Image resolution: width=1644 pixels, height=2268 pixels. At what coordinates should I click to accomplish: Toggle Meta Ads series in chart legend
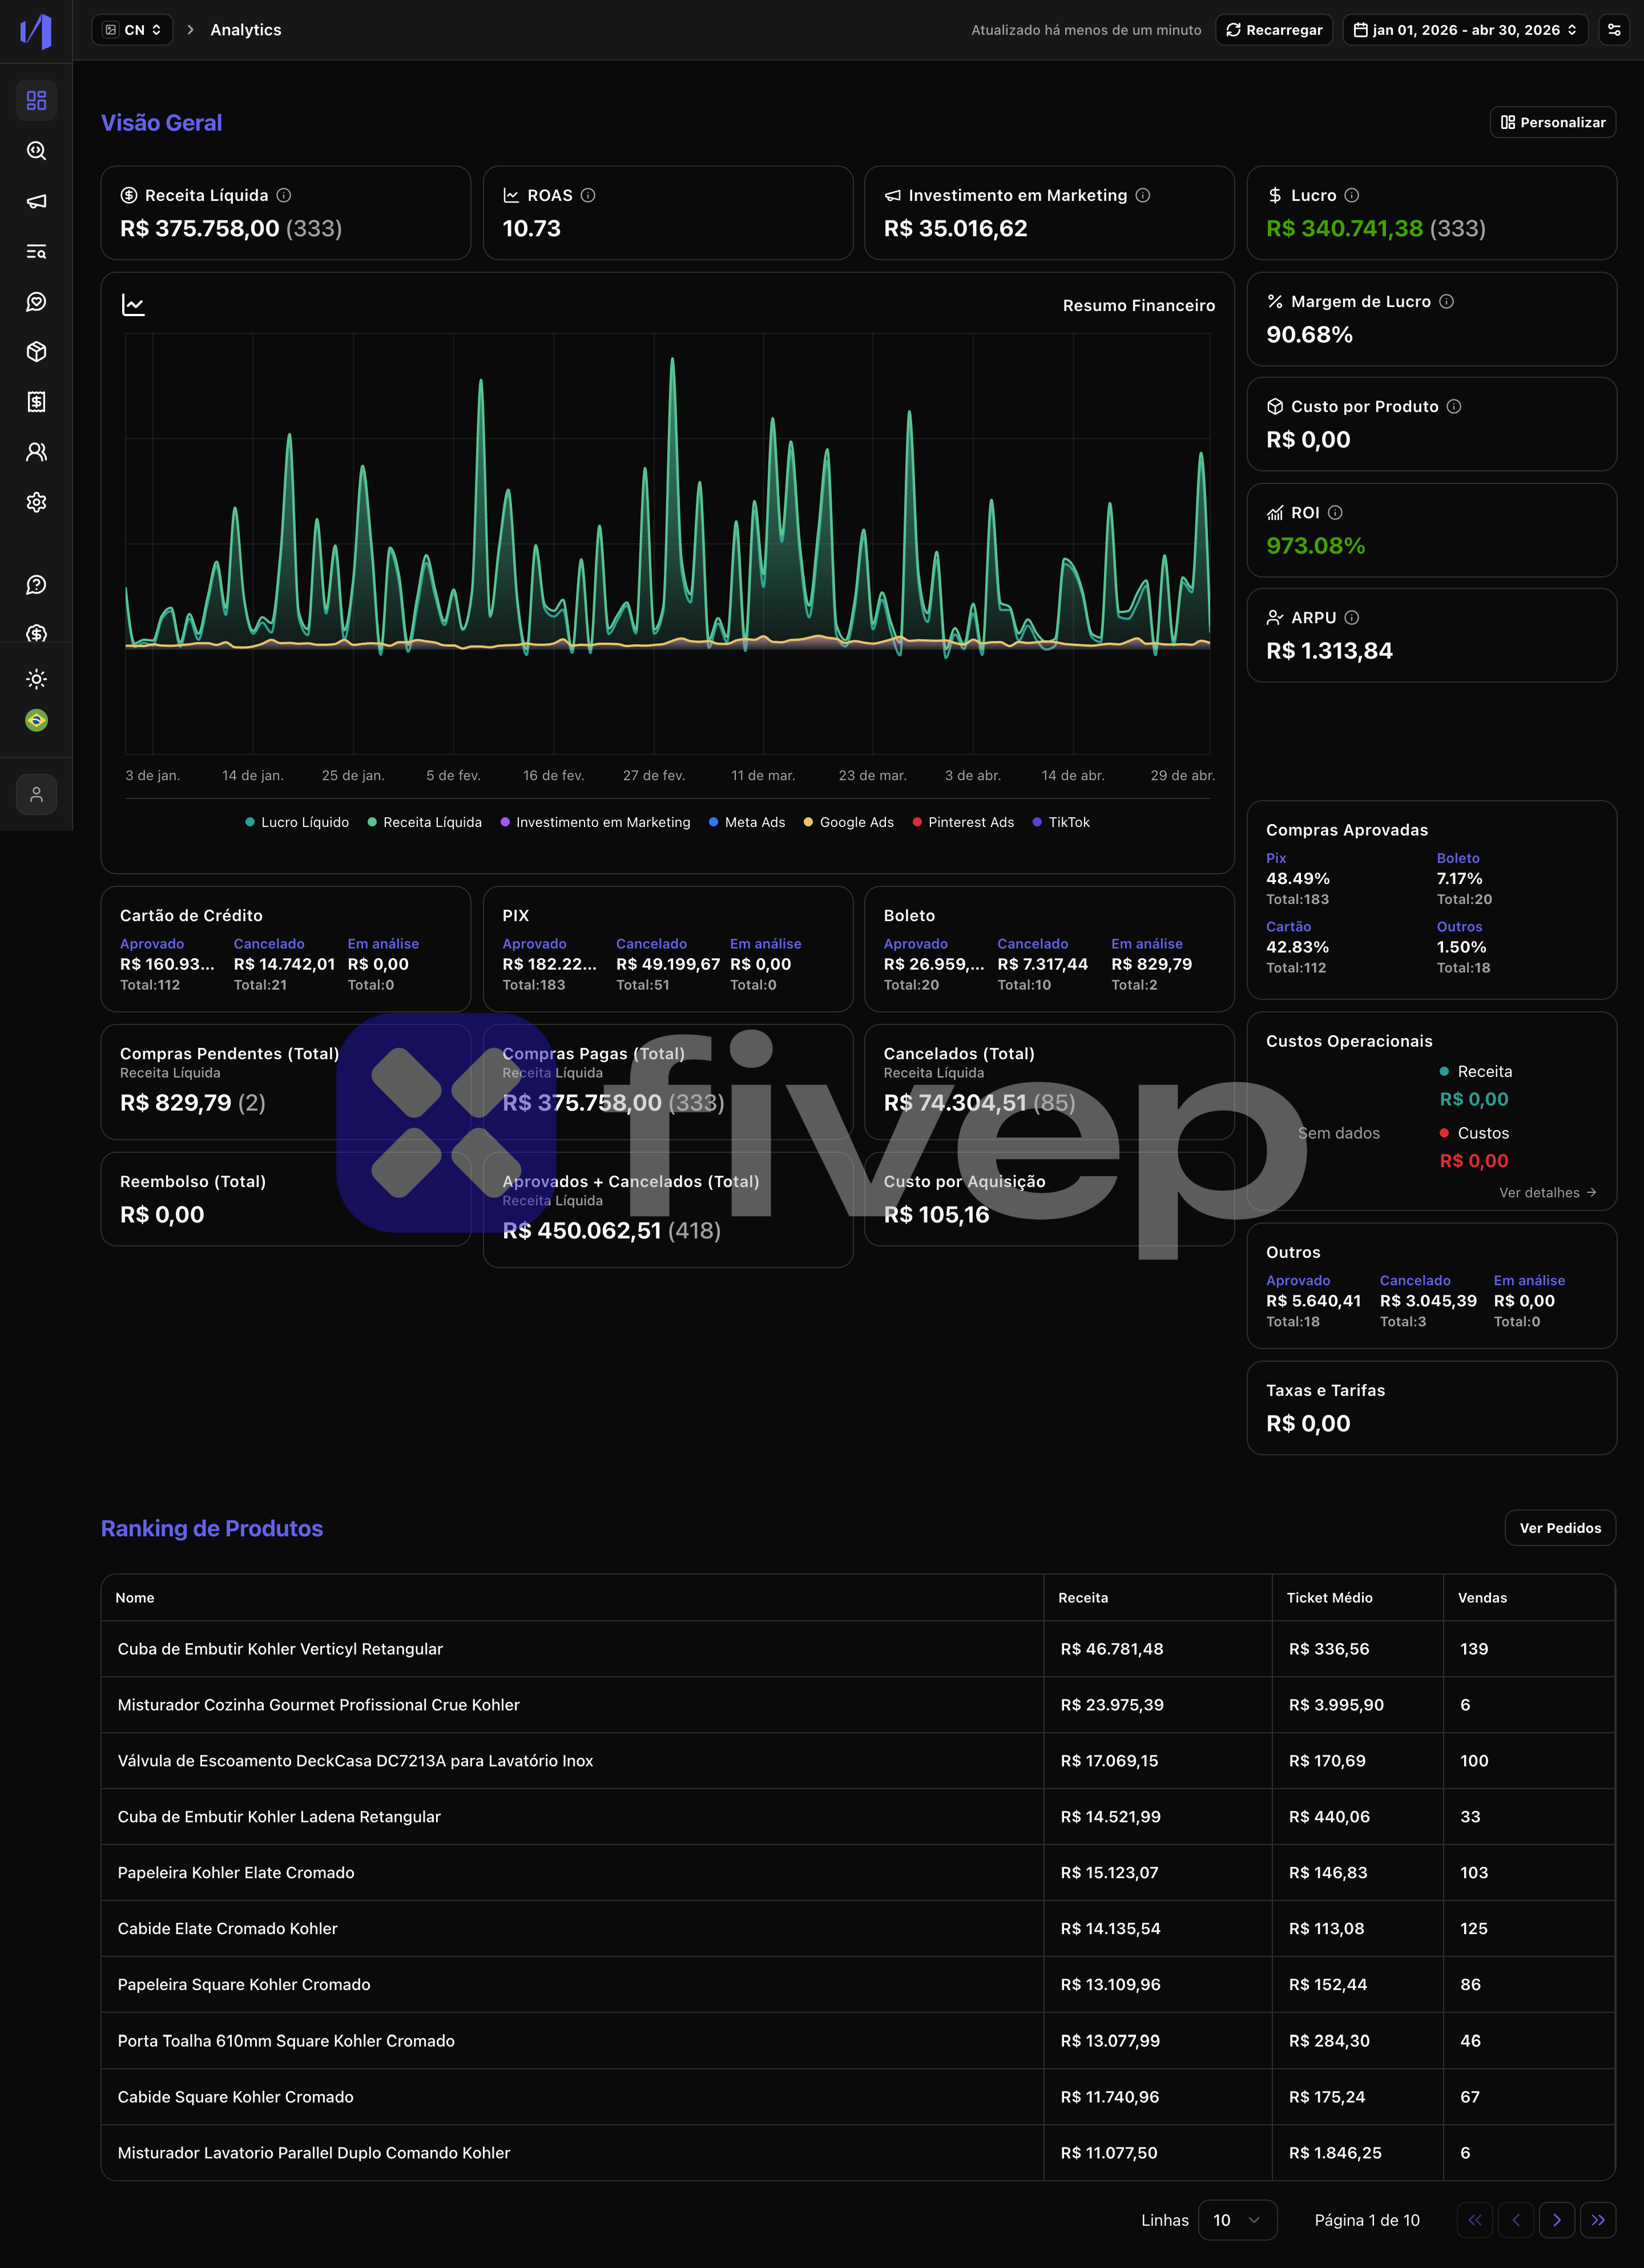pyautogui.click(x=747, y=822)
